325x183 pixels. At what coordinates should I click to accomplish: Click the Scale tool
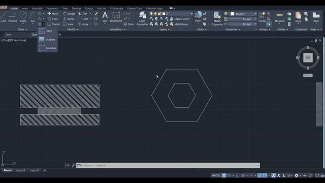pos(68,24)
